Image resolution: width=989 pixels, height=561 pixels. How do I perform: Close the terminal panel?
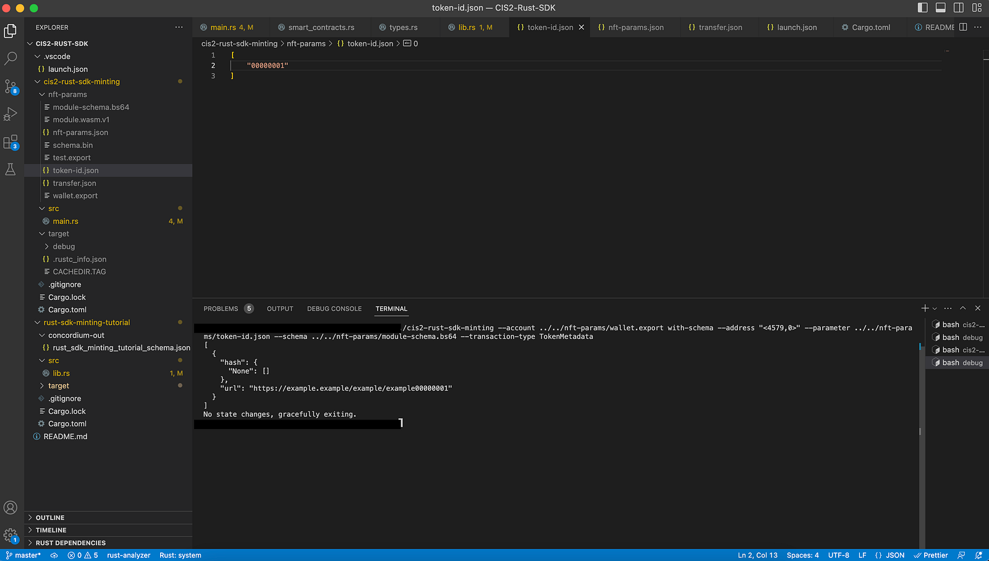(x=978, y=308)
